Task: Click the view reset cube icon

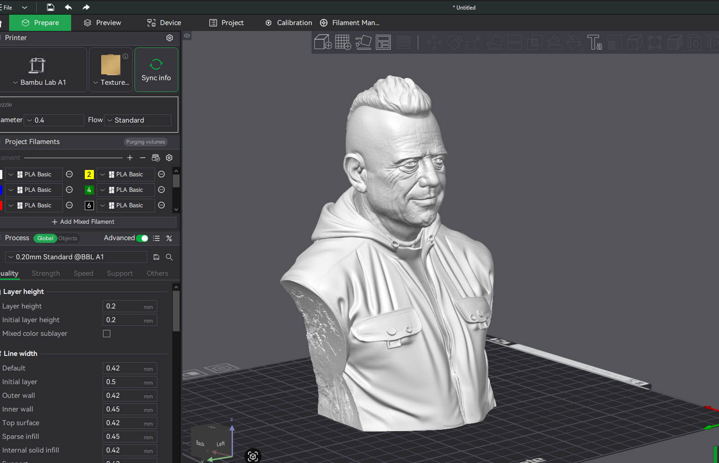Action: click(253, 456)
